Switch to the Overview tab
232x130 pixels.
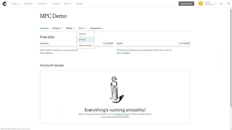(44, 28)
